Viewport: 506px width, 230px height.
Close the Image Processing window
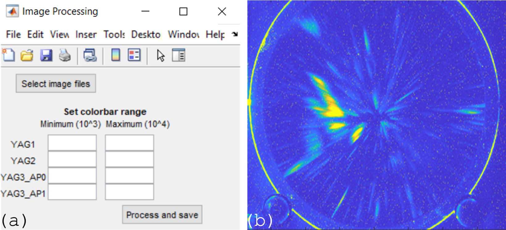point(222,11)
